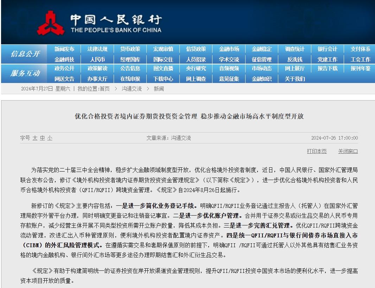Image resolution: width=375 pixels, height=288 pixels.
Task: Open the 信贷政策 menu item
Action: [x=196, y=49]
